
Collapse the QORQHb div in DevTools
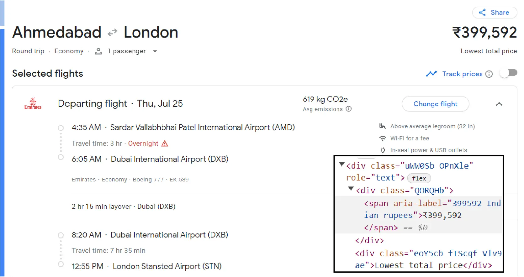point(351,188)
